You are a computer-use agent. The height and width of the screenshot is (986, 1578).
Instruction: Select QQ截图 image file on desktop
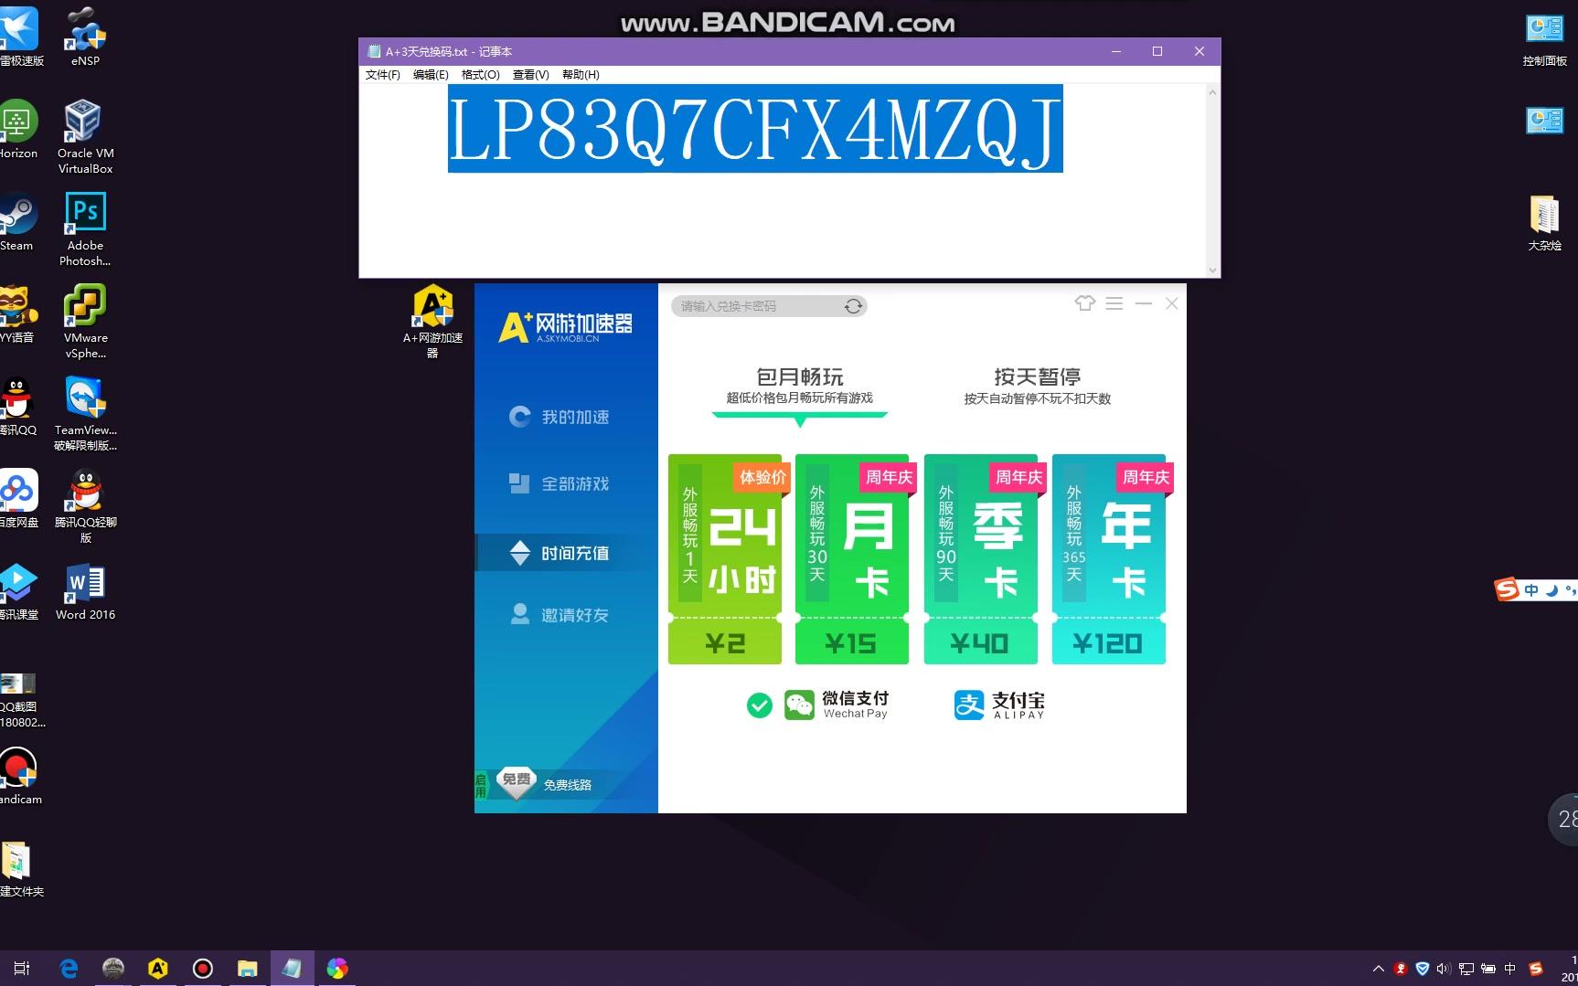(20, 700)
